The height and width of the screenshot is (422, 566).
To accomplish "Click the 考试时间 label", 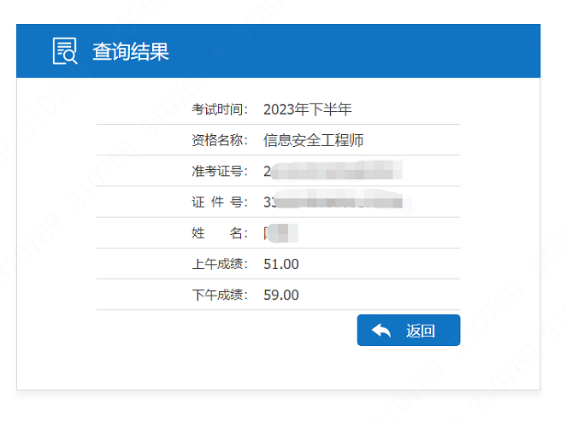I will pyautogui.click(x=220, y=109).
